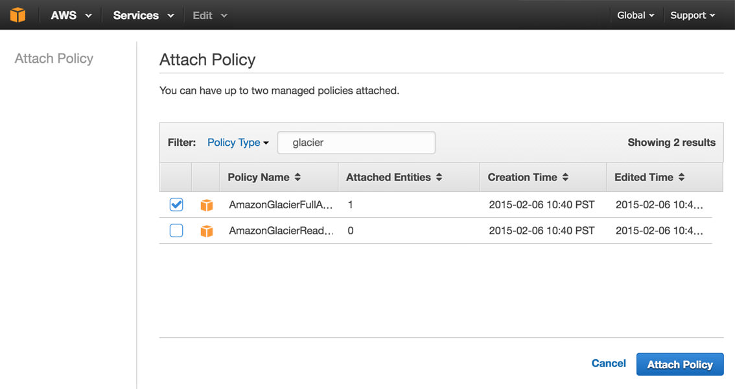Image resolution: width=735 pixels, height=389 pixels.
Task: Open the AWS dropdown menu
Action: tap(71, 15)
